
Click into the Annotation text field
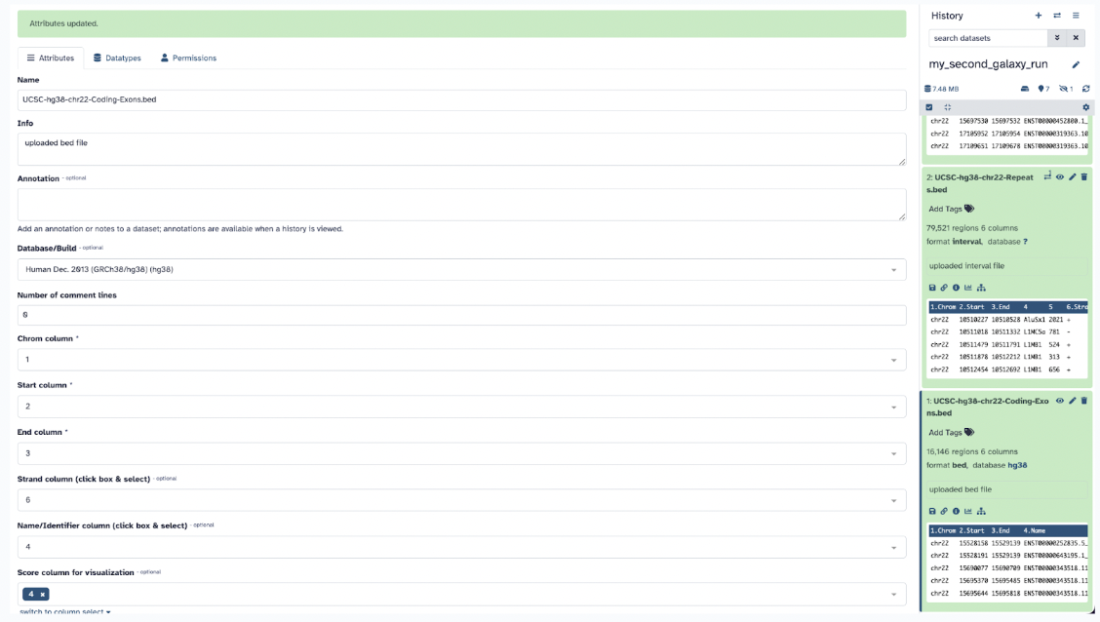click(x=461, y=205)
